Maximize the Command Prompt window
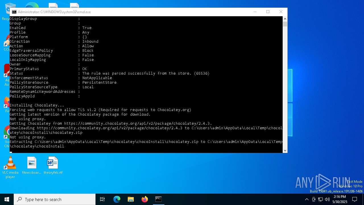The width and height of the screenshot is (364, 205). [268, 12]
